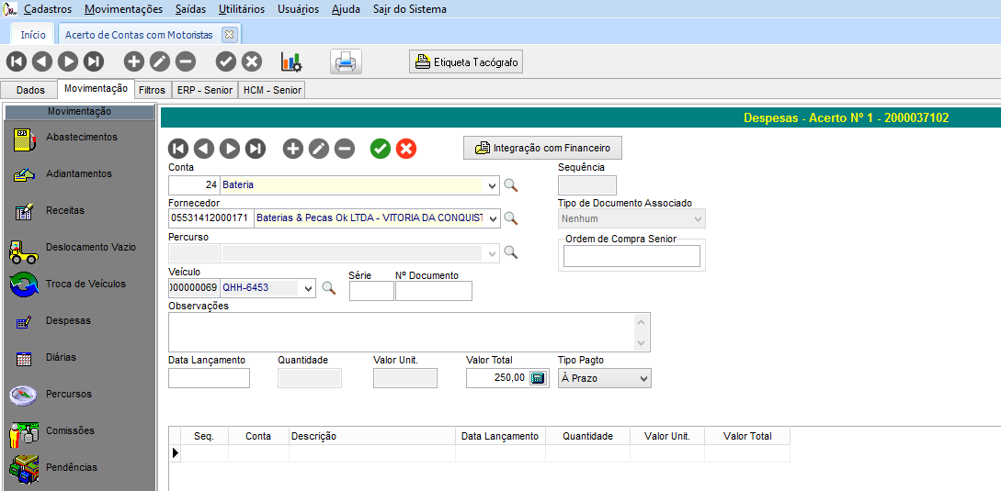This screenshot has height=491, width=1001.
Task: Open the Usuários menu
Action: click(298, 9)
